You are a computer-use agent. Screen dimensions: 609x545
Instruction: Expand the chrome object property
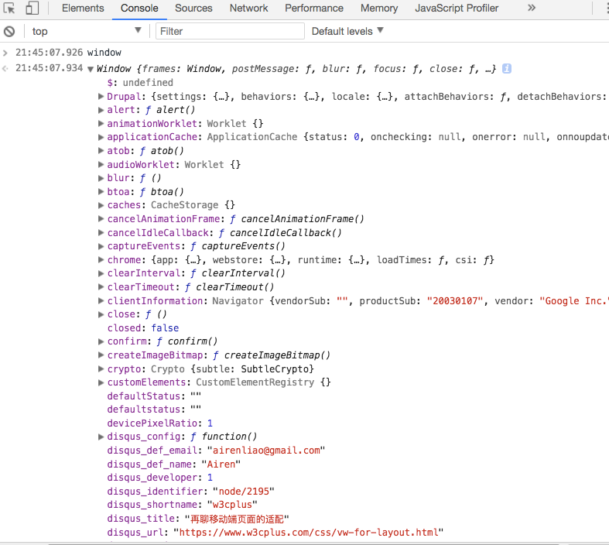(x=101, y=259)
